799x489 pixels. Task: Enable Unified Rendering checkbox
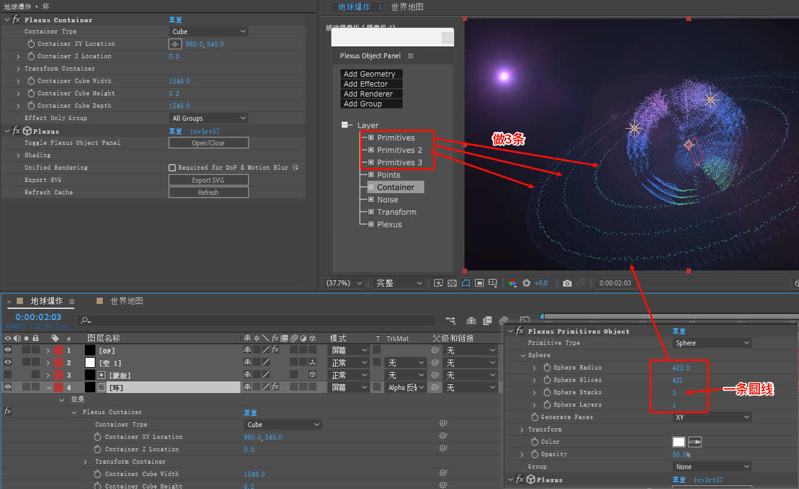point(172,168)
